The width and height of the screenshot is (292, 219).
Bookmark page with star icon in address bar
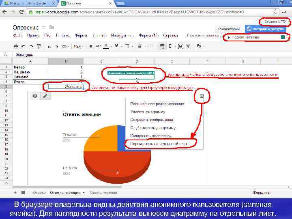[x=275, y=12]
